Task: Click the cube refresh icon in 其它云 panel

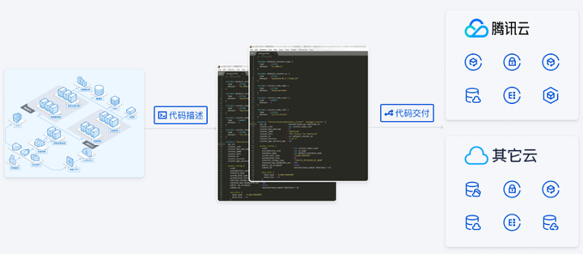Action: (x=551, y=189)
